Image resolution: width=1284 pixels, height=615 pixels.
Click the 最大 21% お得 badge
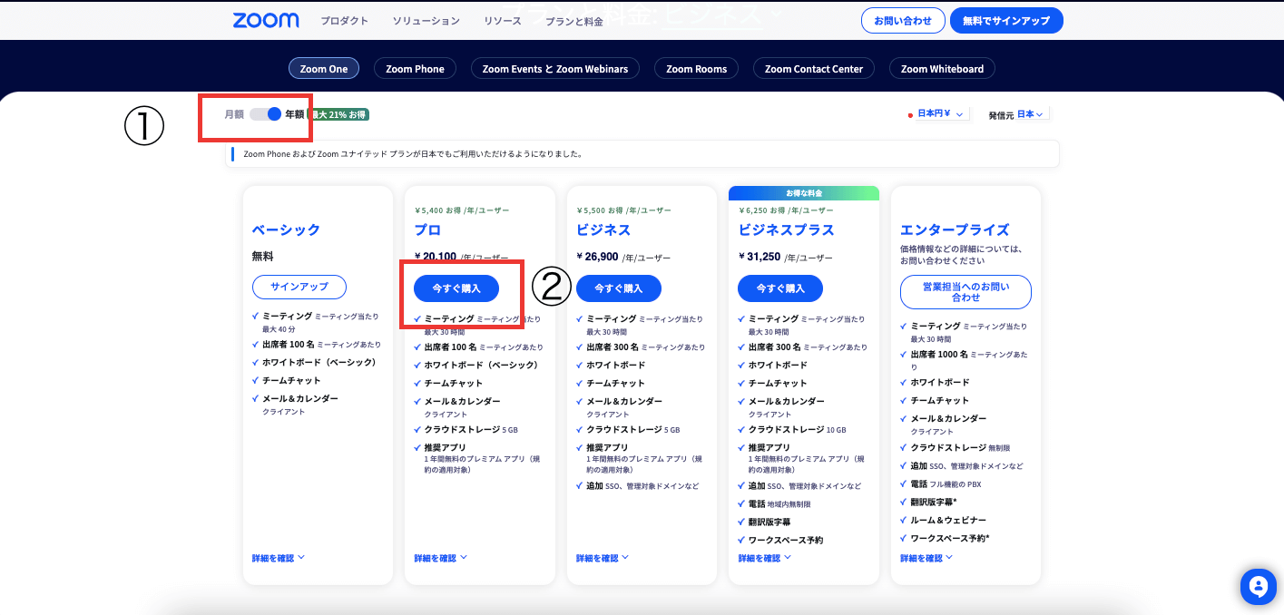[x=340, y=114]
